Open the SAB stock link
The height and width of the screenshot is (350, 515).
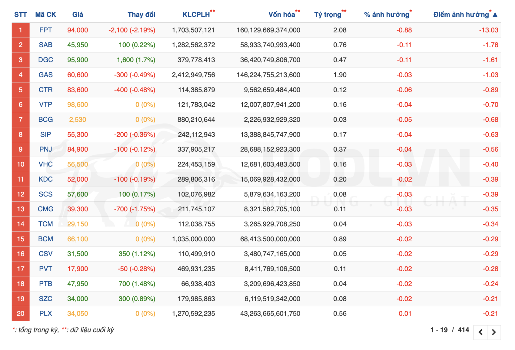45,45
